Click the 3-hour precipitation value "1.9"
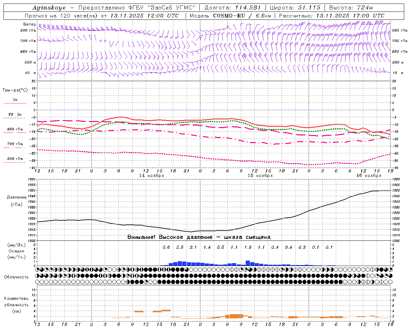This screenshot has width=409, height=327. coord(248,247)
